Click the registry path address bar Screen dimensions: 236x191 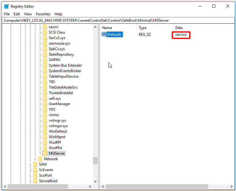(118, 20)
